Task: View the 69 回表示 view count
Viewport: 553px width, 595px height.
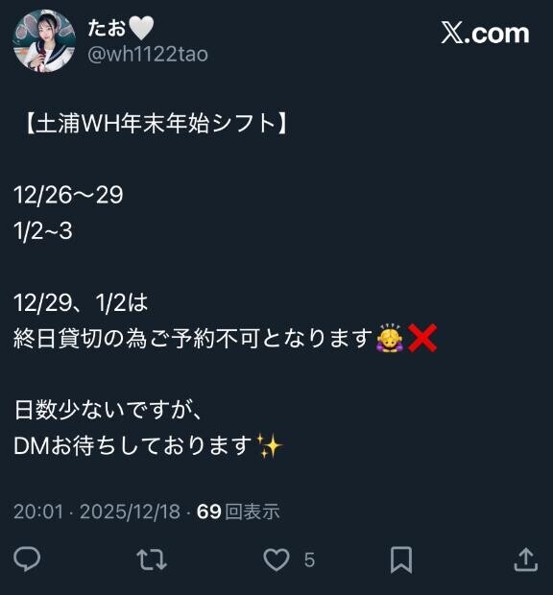Action: 238,512
